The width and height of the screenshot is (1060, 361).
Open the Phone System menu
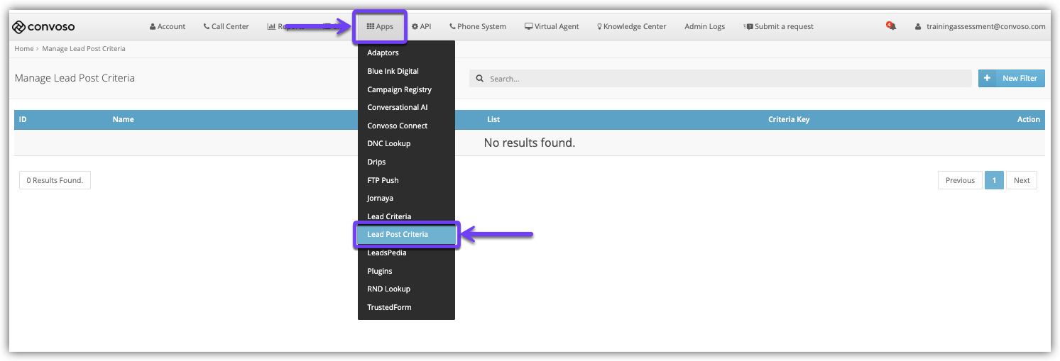[x=478, y=26]
